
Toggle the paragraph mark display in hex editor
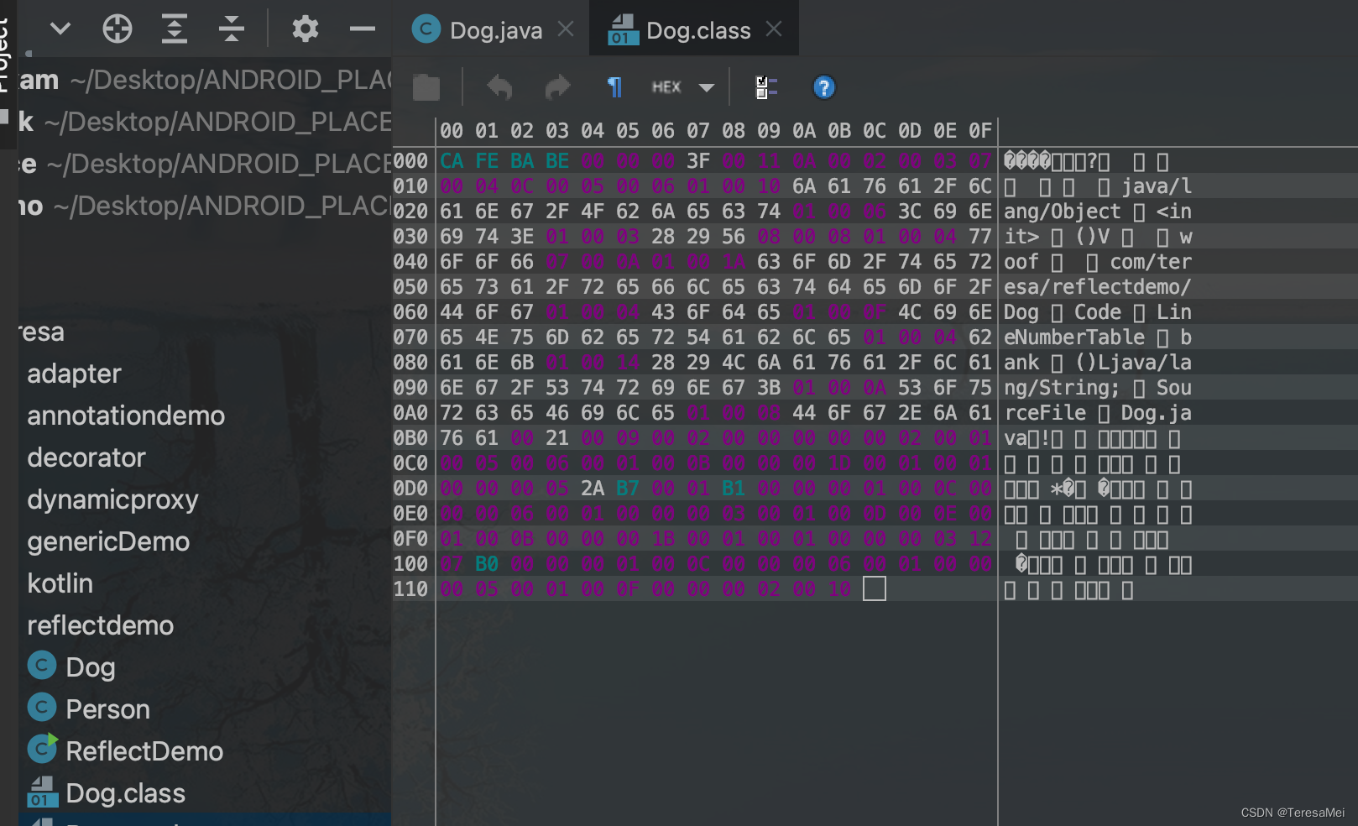[x=615, y=86]
